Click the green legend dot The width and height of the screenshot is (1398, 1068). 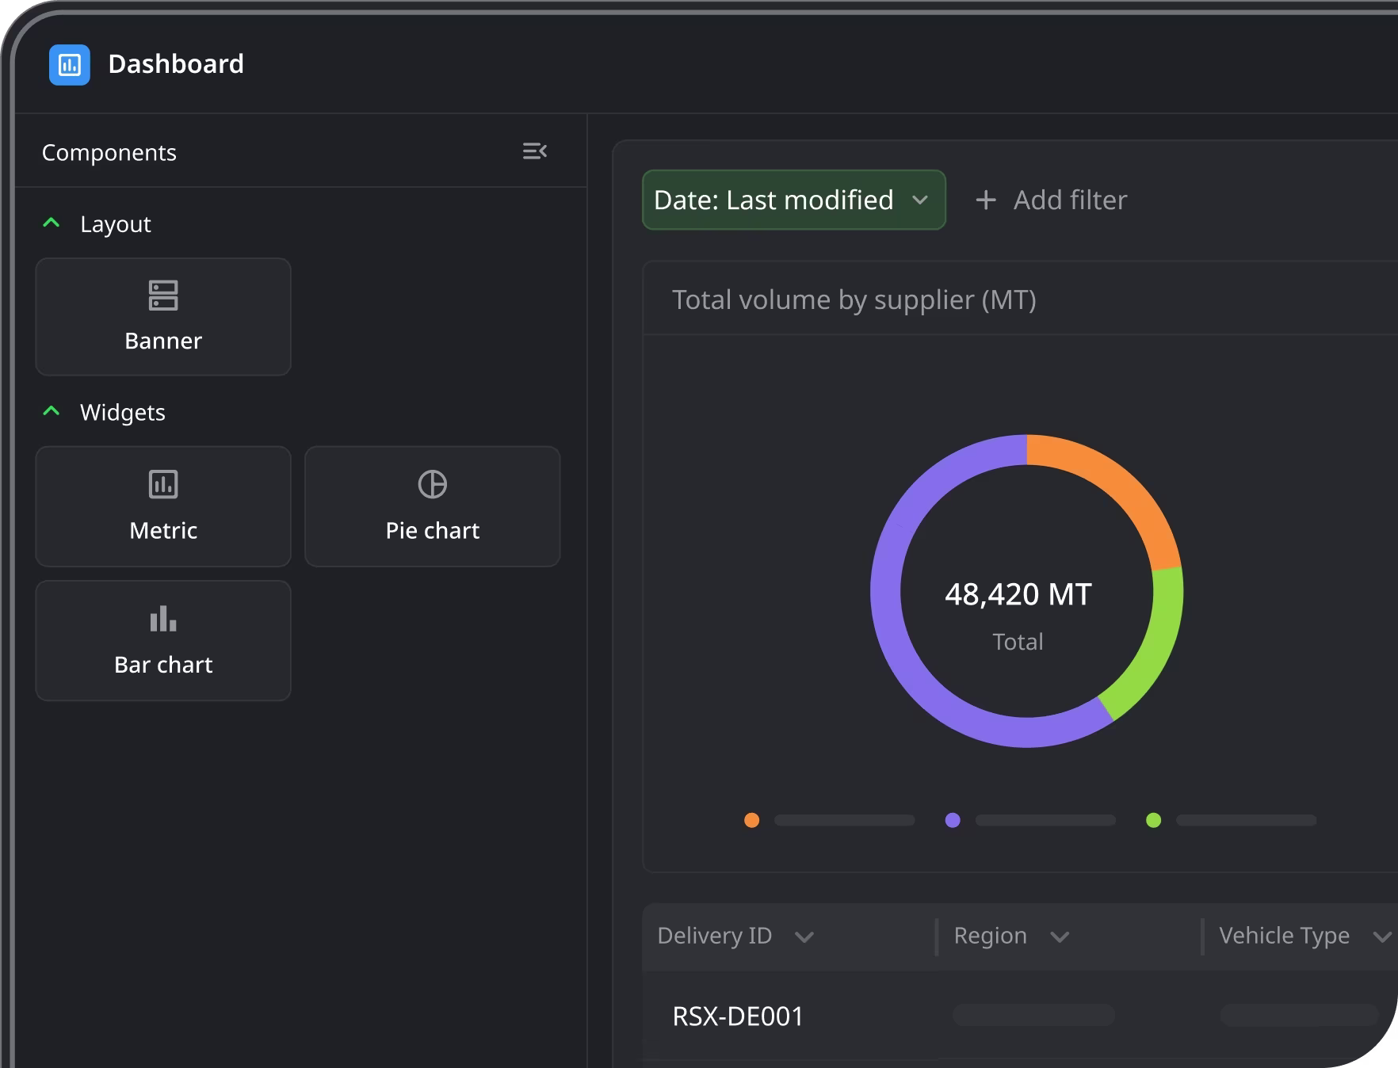click(1154, 820)
